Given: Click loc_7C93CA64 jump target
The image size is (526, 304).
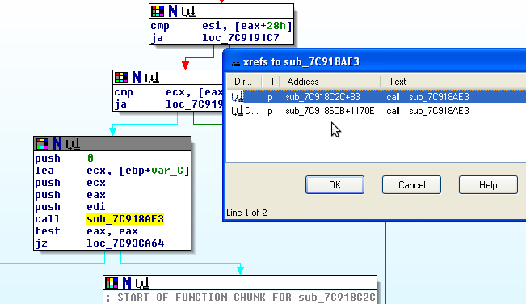Looking at the screenshot, I should (125, 243).
